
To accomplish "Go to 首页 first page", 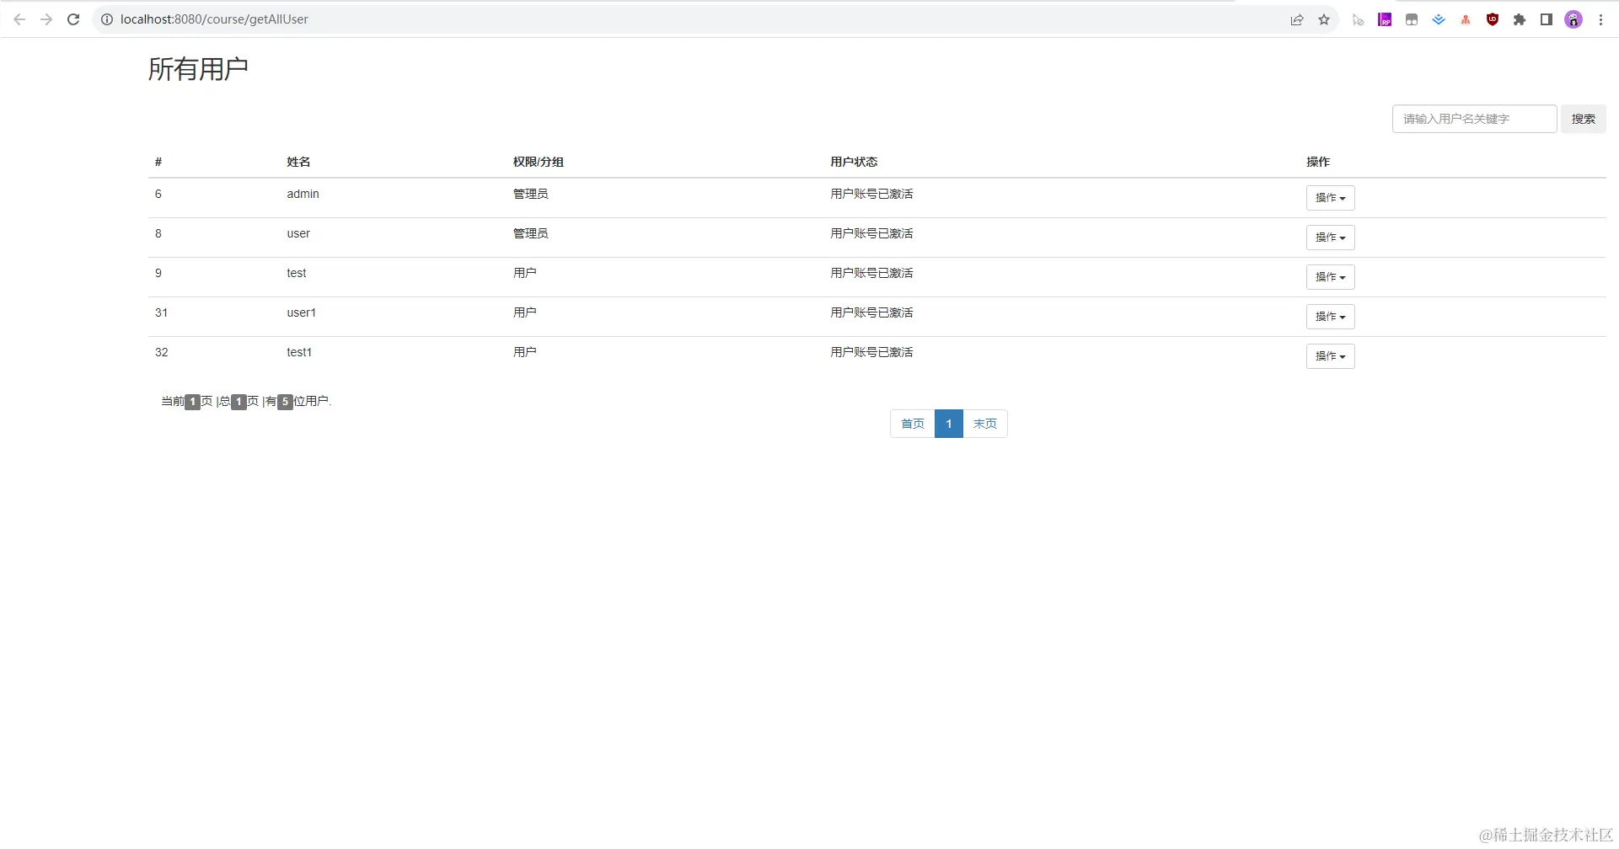I will [x=913, y=424].
